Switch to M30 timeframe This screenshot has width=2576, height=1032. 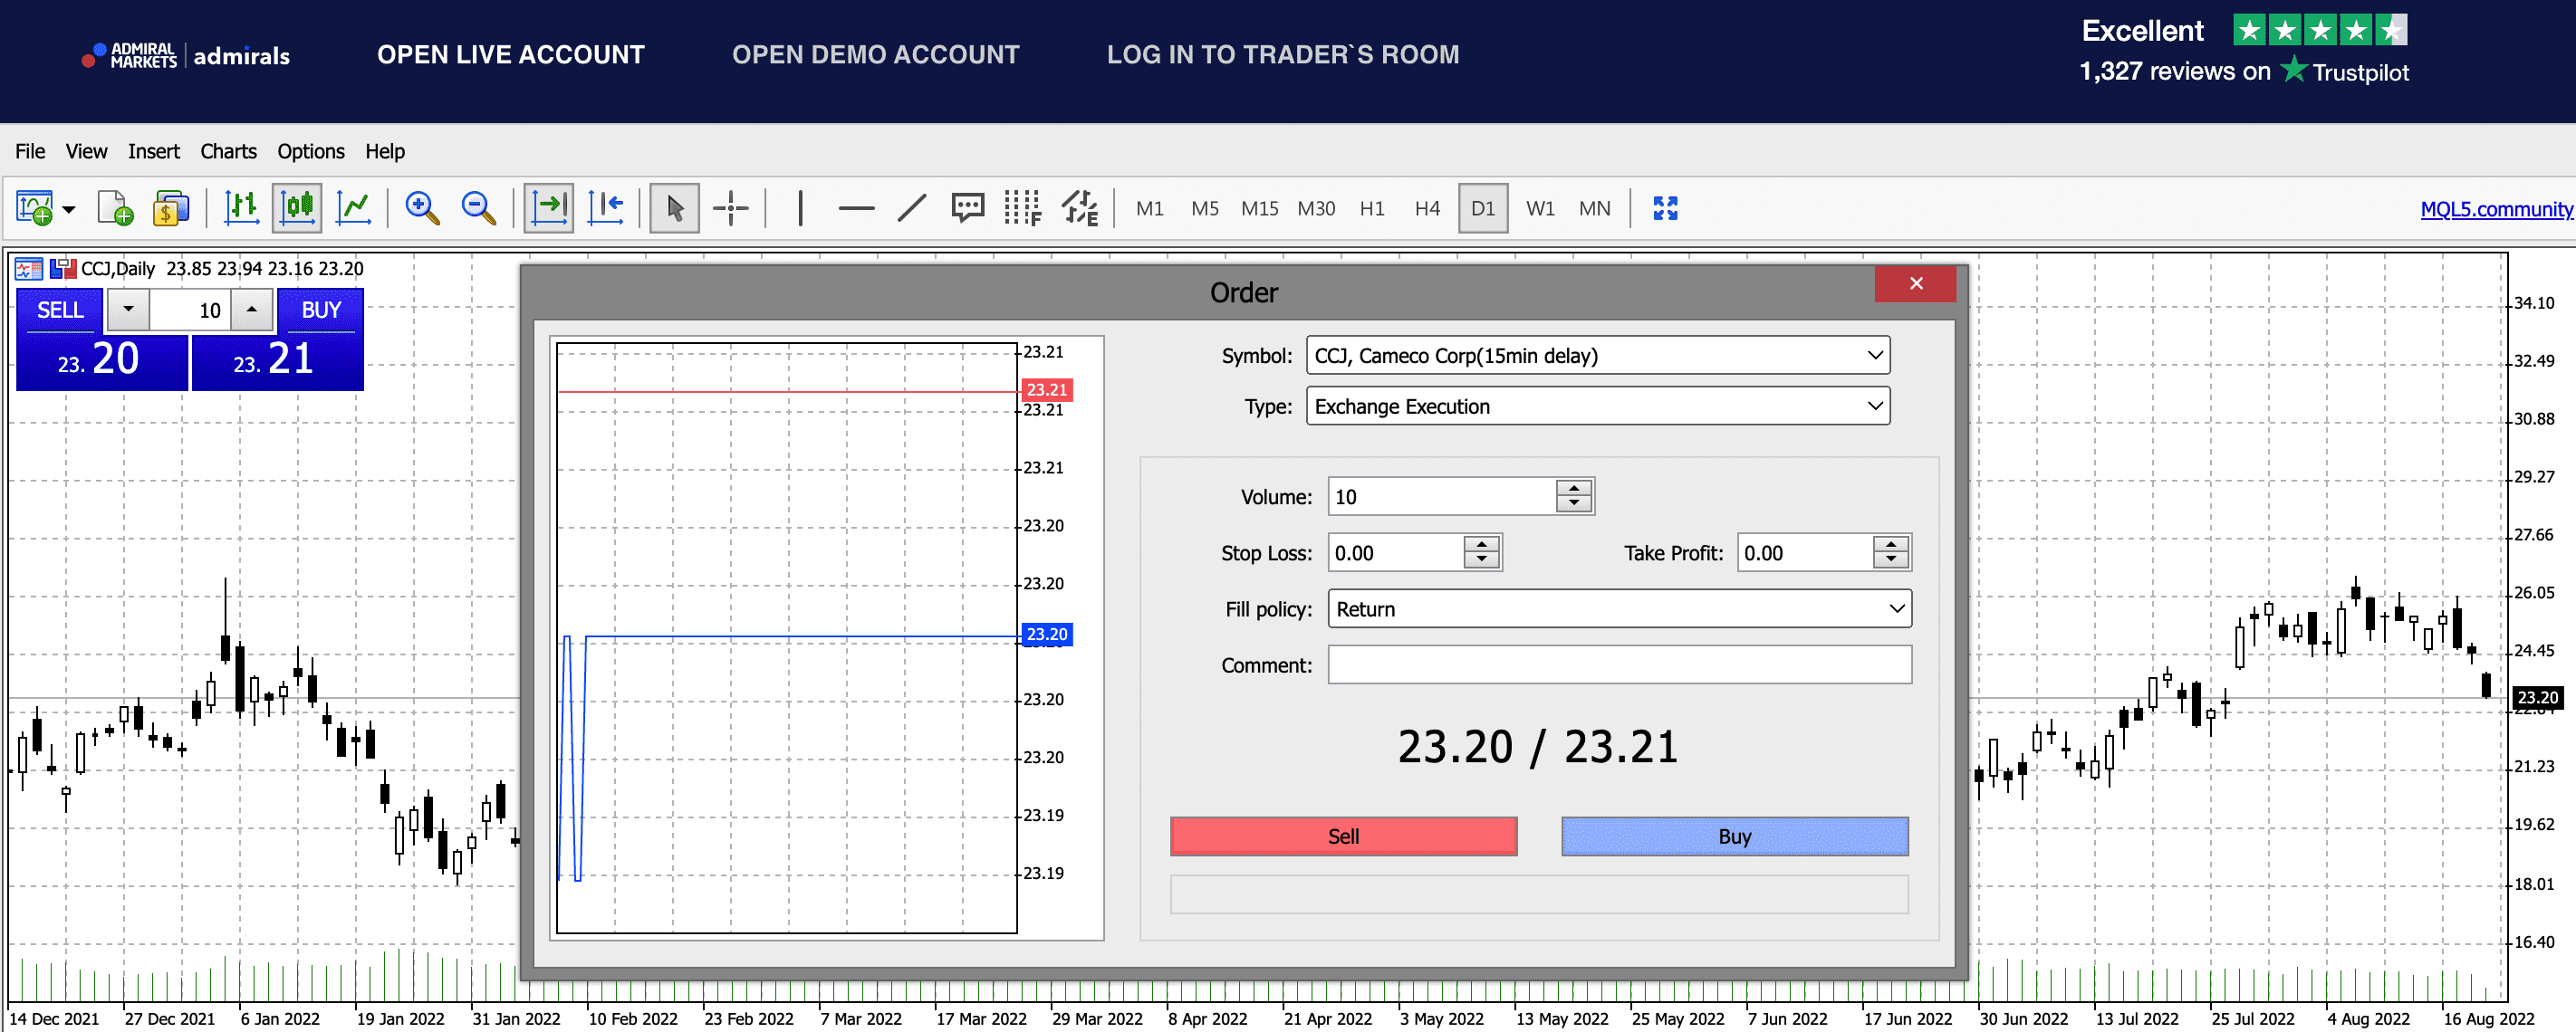point(1316,208)
